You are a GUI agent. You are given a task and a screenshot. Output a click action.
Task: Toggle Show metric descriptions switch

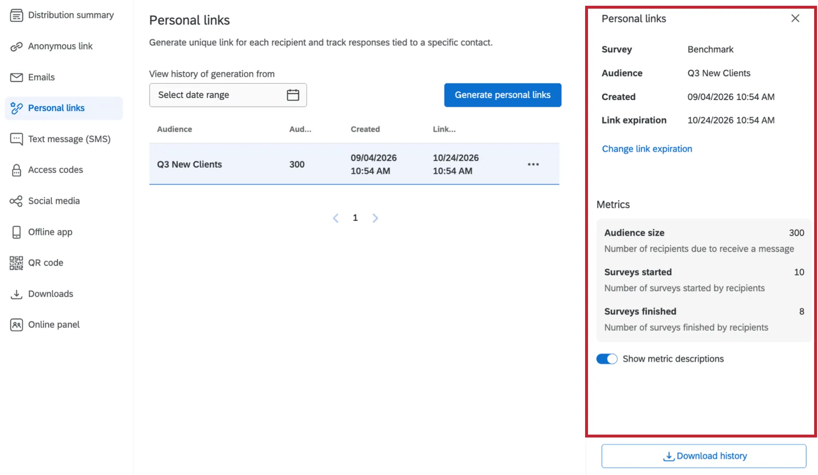(x=607, y=359)
